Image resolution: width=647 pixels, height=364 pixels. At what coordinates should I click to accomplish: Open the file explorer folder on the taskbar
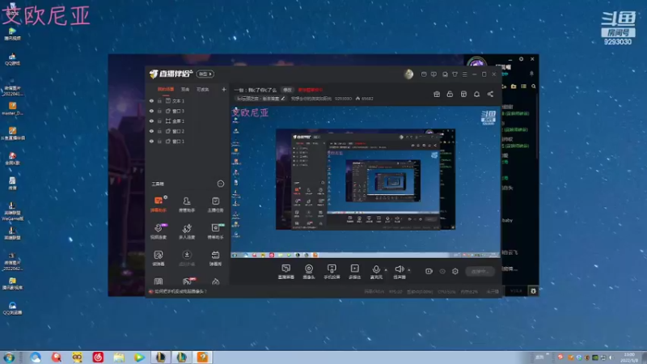point(119,358)
